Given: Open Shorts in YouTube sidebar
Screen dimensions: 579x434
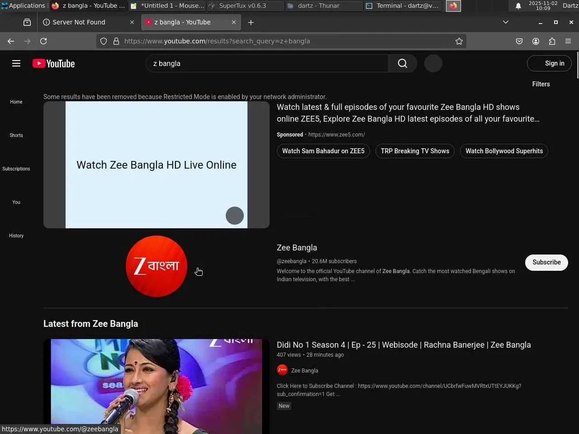Looking at the screenshot, I should 16,135.
